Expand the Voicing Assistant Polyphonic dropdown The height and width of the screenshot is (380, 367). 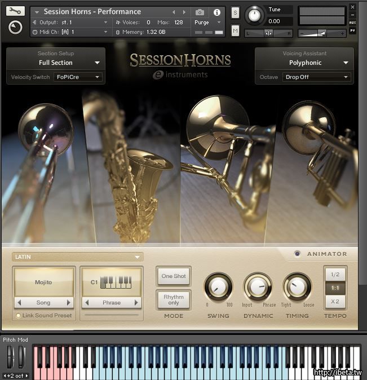305,63
